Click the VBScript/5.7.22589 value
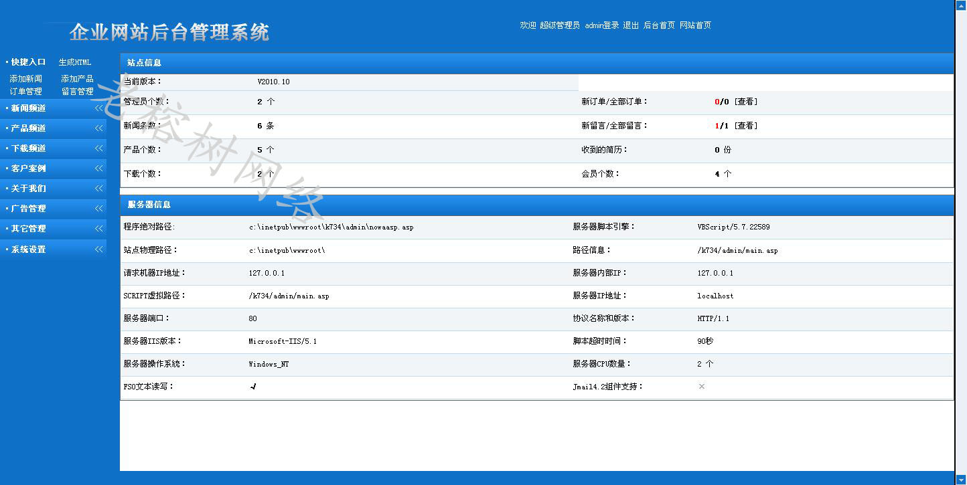The image size is (967, 485). pyautogui.click(x=733, y=227)
